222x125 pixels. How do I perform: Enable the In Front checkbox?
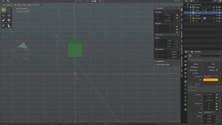(x=200, y=73)
